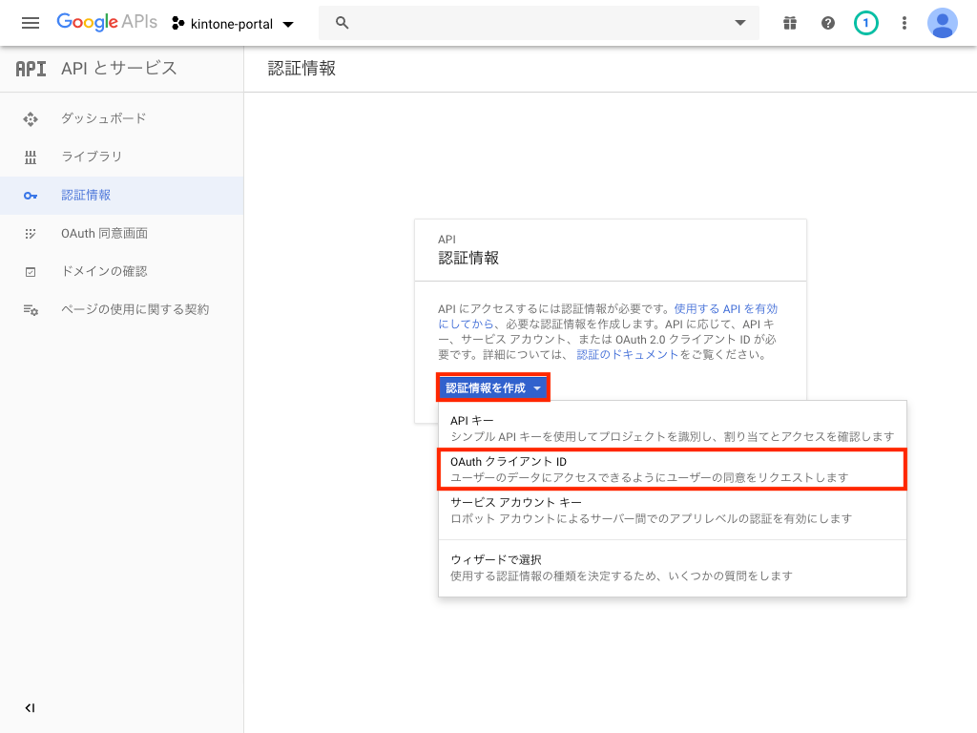Go to OAuth 同意画面 in sidebar
The width and height of the screenshot is (977, 733).
(104, 233)
